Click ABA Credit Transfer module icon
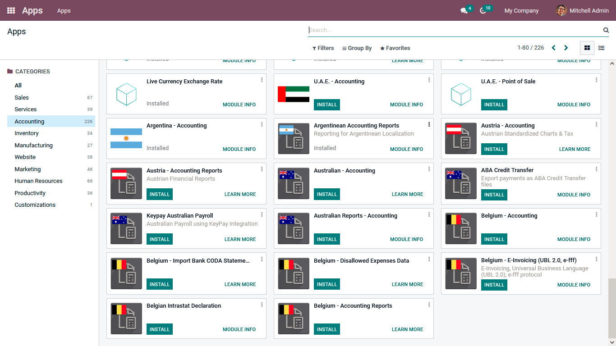This screenshot has width=616, height=346. pos(461,183)
